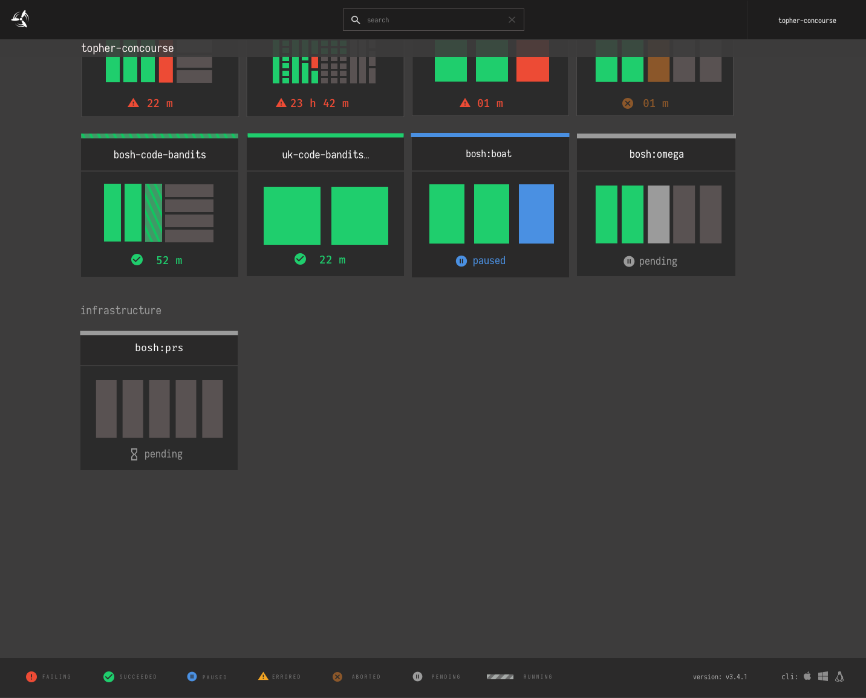
Task: Click the pause icon on bosh:omega pipeline
Action: [629, 262]
